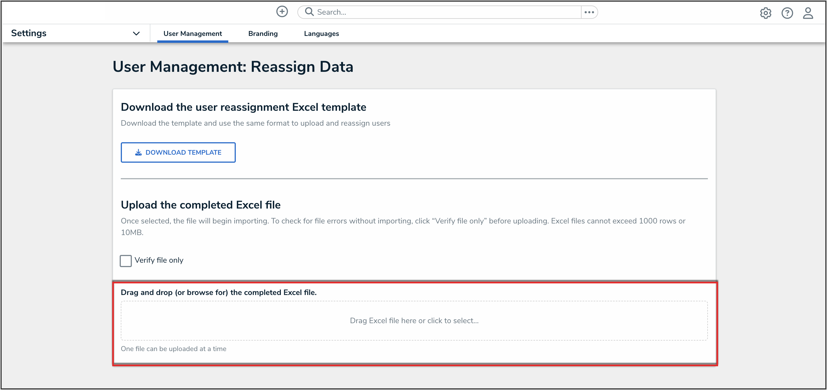Go to the Languages tab
Viewport: 827px width, 390px height.
[x=321, y=34]
